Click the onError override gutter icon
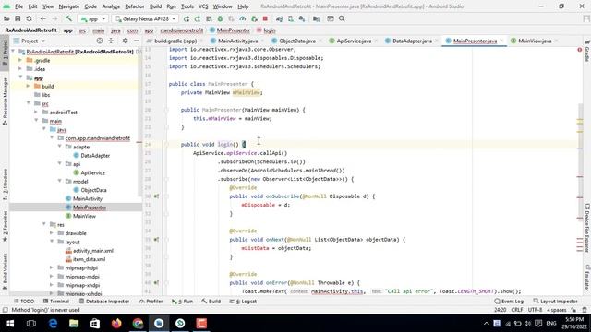The width and height of the screenshot is (591, 332). tap(156, 283)
